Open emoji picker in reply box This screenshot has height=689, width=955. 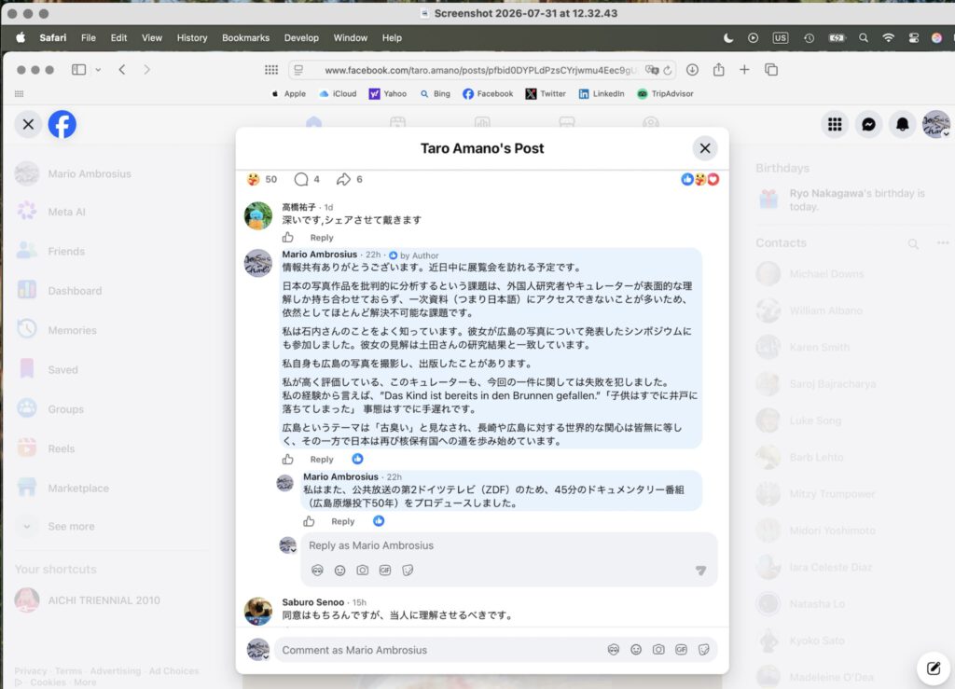(339, 571)
